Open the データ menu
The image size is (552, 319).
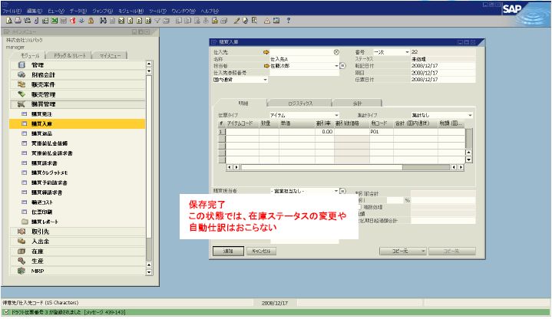(78, 11)
